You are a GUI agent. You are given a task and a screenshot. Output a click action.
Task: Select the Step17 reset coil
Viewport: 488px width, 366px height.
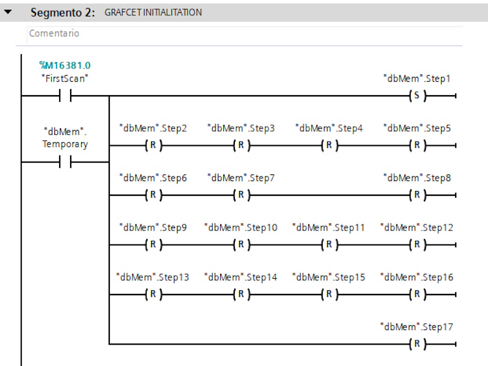coord(417,344)
